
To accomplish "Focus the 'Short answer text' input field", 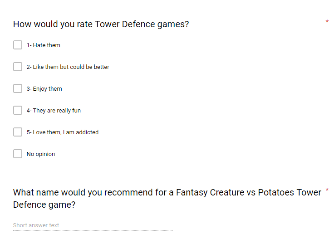I will (93, 225).
